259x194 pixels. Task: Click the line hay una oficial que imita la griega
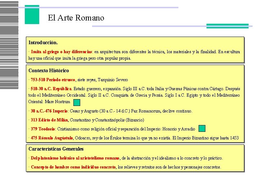58,58
